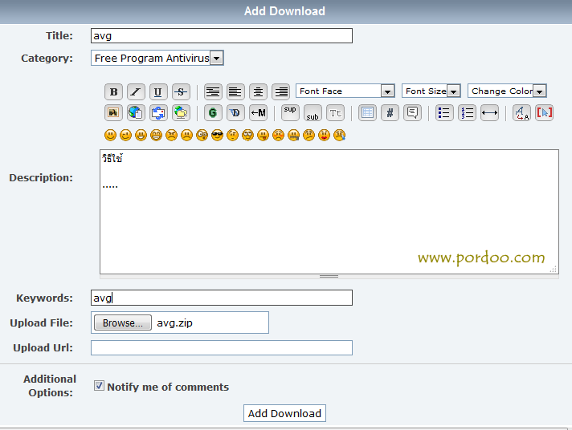Grab the editor resize handle bar below the description

pyautogui.click(x=329, y=277)
